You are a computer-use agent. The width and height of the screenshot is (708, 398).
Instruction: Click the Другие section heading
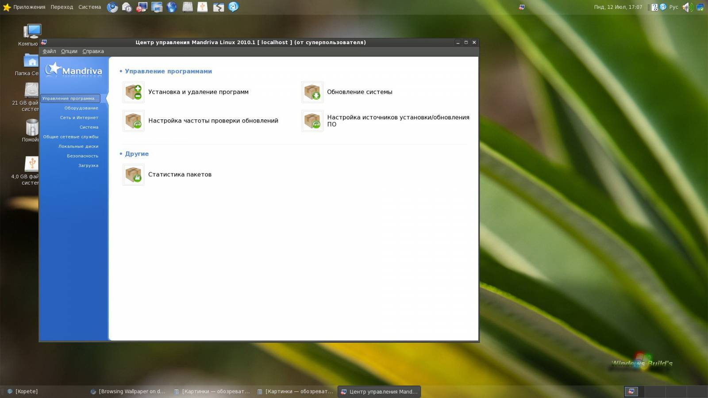(137, 154)
